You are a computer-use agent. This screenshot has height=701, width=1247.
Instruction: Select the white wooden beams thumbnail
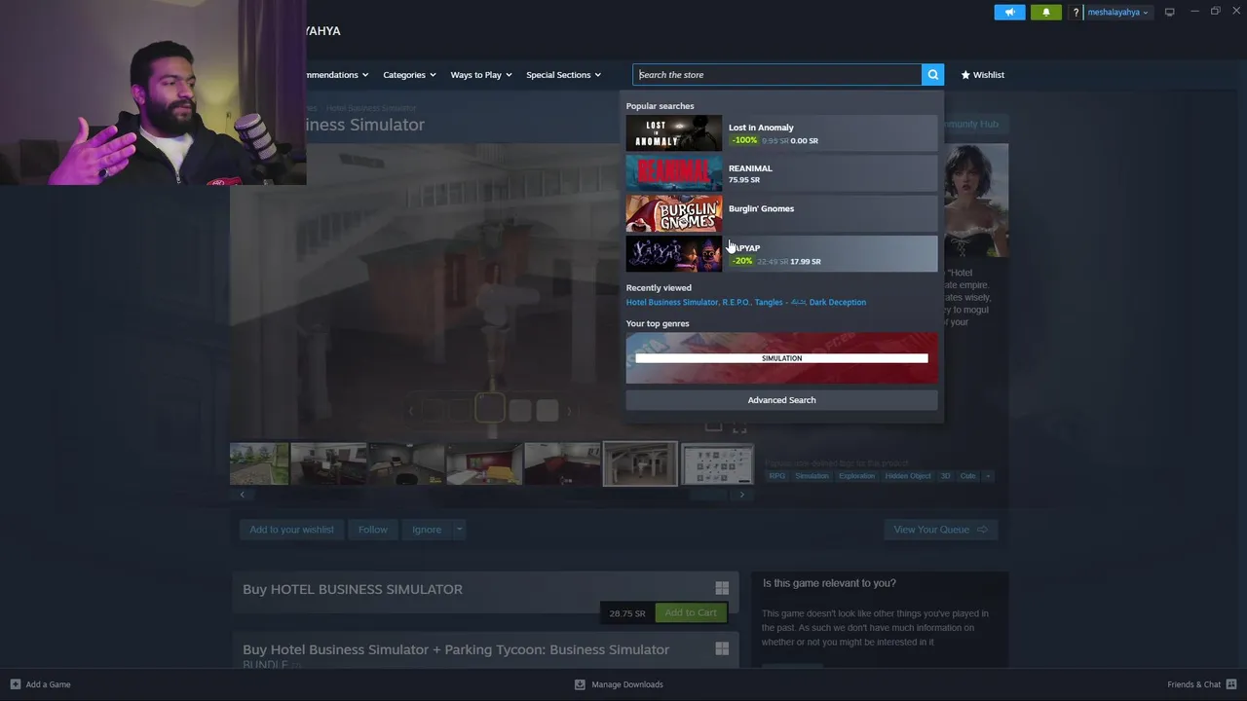point(640,464)
